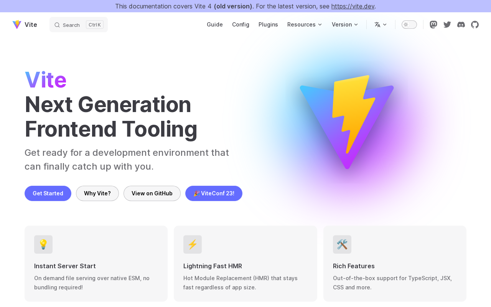Click the Get Started button
The height and width of the screenshot is (307, 491).
pyautogui.click(x=48, y=193)
